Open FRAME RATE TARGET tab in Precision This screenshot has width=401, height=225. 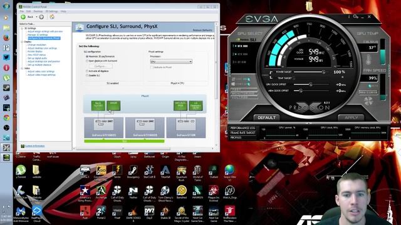coord(242,133)
